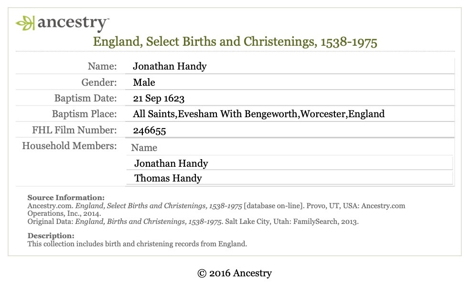Click the Gender value Male
This screenshot has width=473, height=283.
coord(144,82)
